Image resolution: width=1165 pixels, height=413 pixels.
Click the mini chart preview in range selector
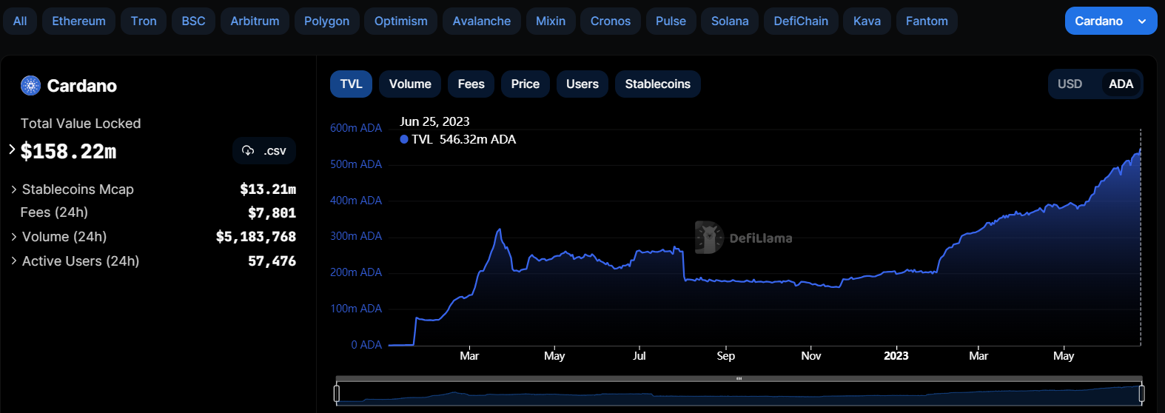click(739, 393)
